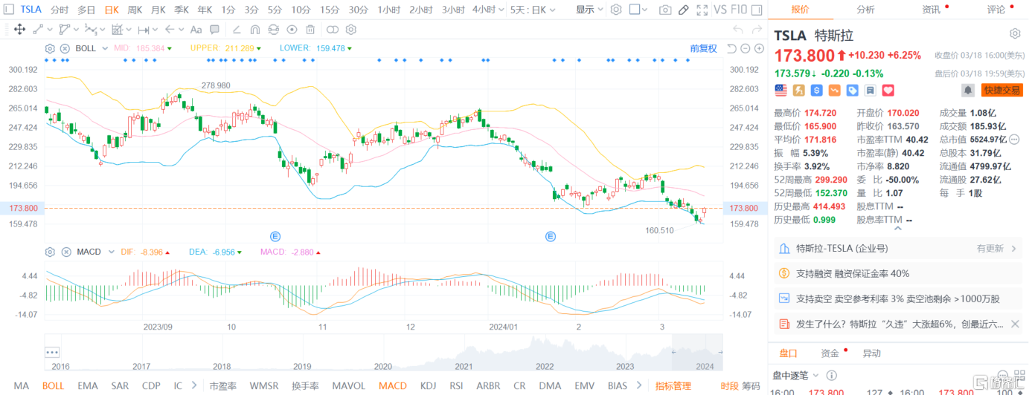The width and height of the screenshot is (1029, 395).
Task: Open the 资金 tab
Action: pyautogui.click(x=830, y=353)
